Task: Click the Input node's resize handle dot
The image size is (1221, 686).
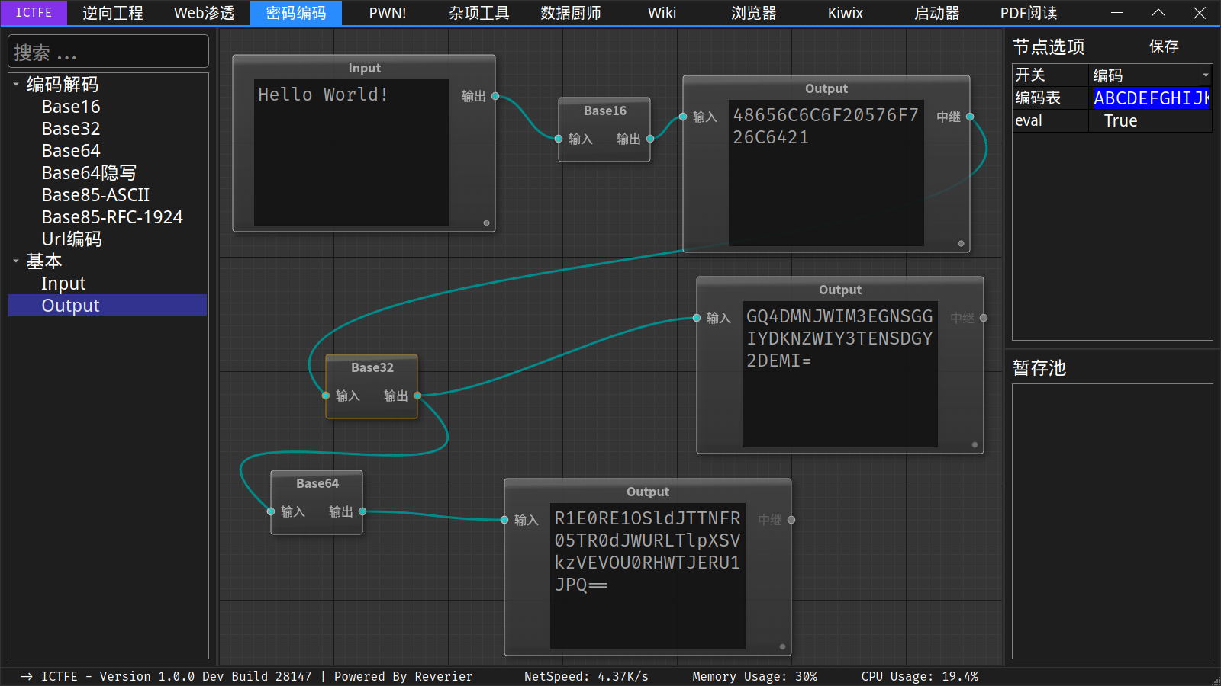Action: (x=486, y=223)
